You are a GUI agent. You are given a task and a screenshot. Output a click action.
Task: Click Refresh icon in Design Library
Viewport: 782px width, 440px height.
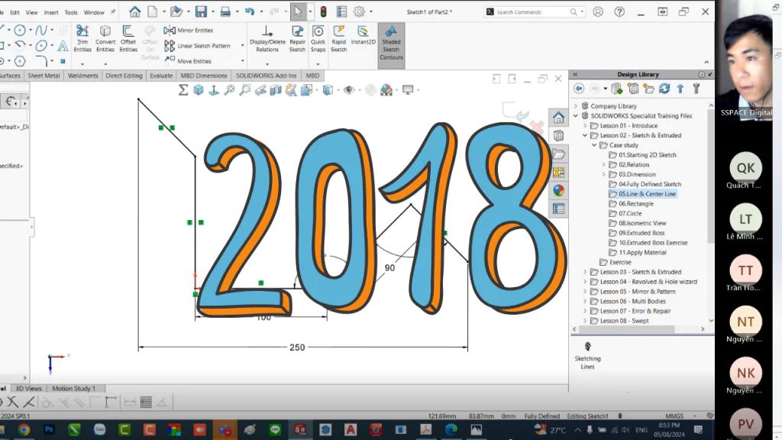(664, 89)
